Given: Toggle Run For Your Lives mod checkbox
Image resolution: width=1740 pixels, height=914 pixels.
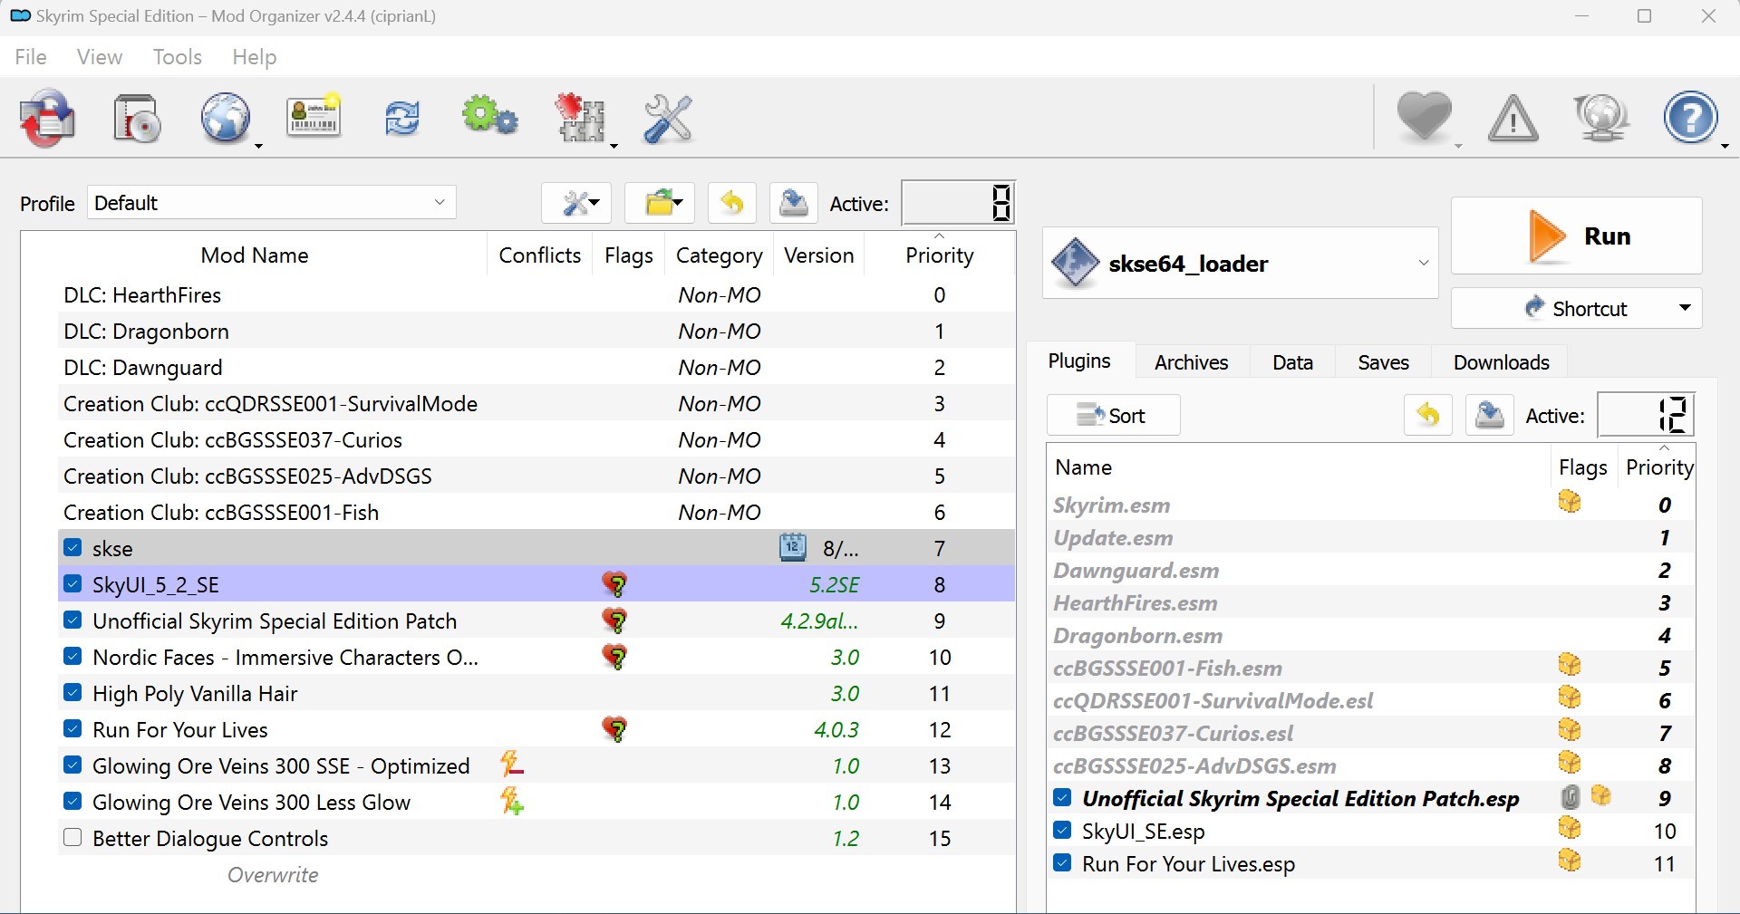Looking at the screenshot, I should pos(73,728).
